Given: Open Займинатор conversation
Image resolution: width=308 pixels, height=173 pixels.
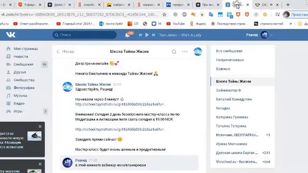Looking at the screenshot, I should [x=243, y=90].
